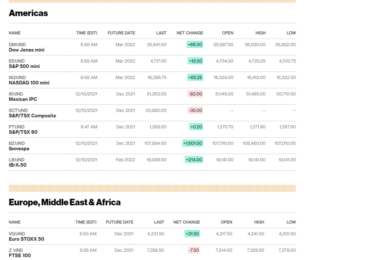Click Euro STOXX 50 time 6:50 AM
This screenshot has height=260, width=375.
(88, 234)
